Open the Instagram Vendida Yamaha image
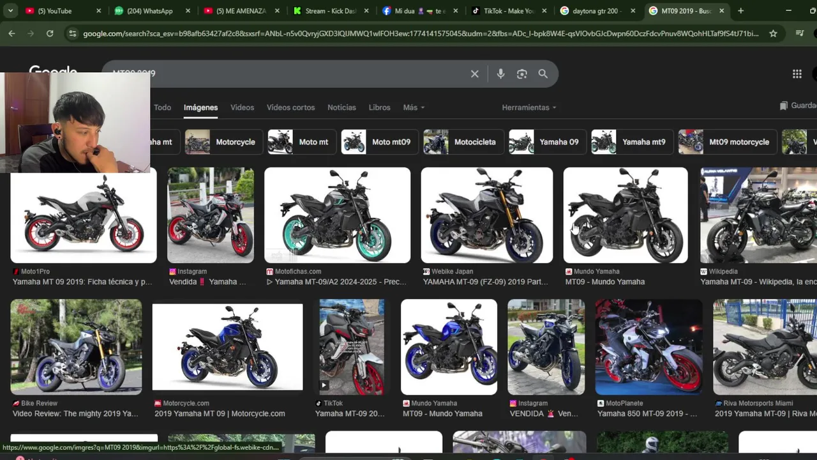The height and width of the screenshot is (460, 817). point(211,215)
